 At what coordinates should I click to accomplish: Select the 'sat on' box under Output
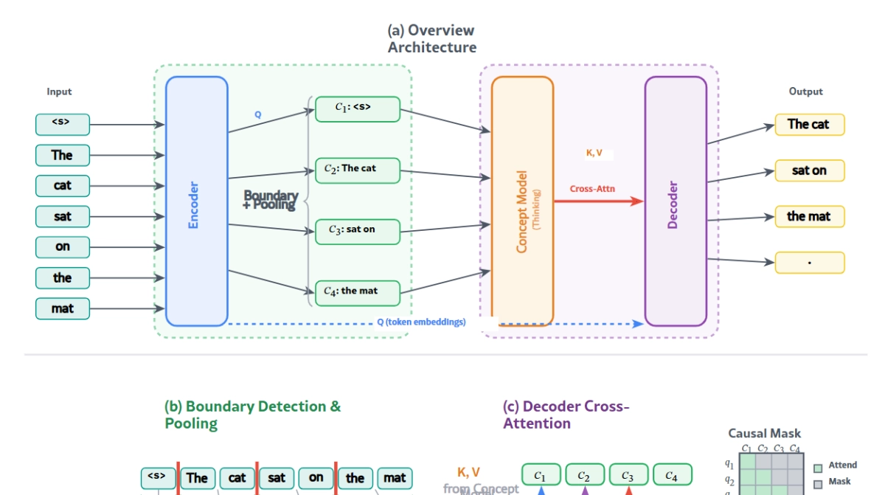pos(809,170)
